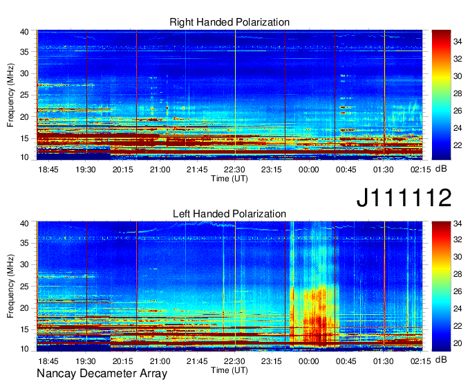Image resolution: width=470 pixels, height=382 pixels.
Task: Click the 00:45 tick label on top plot
Action: 346,170
